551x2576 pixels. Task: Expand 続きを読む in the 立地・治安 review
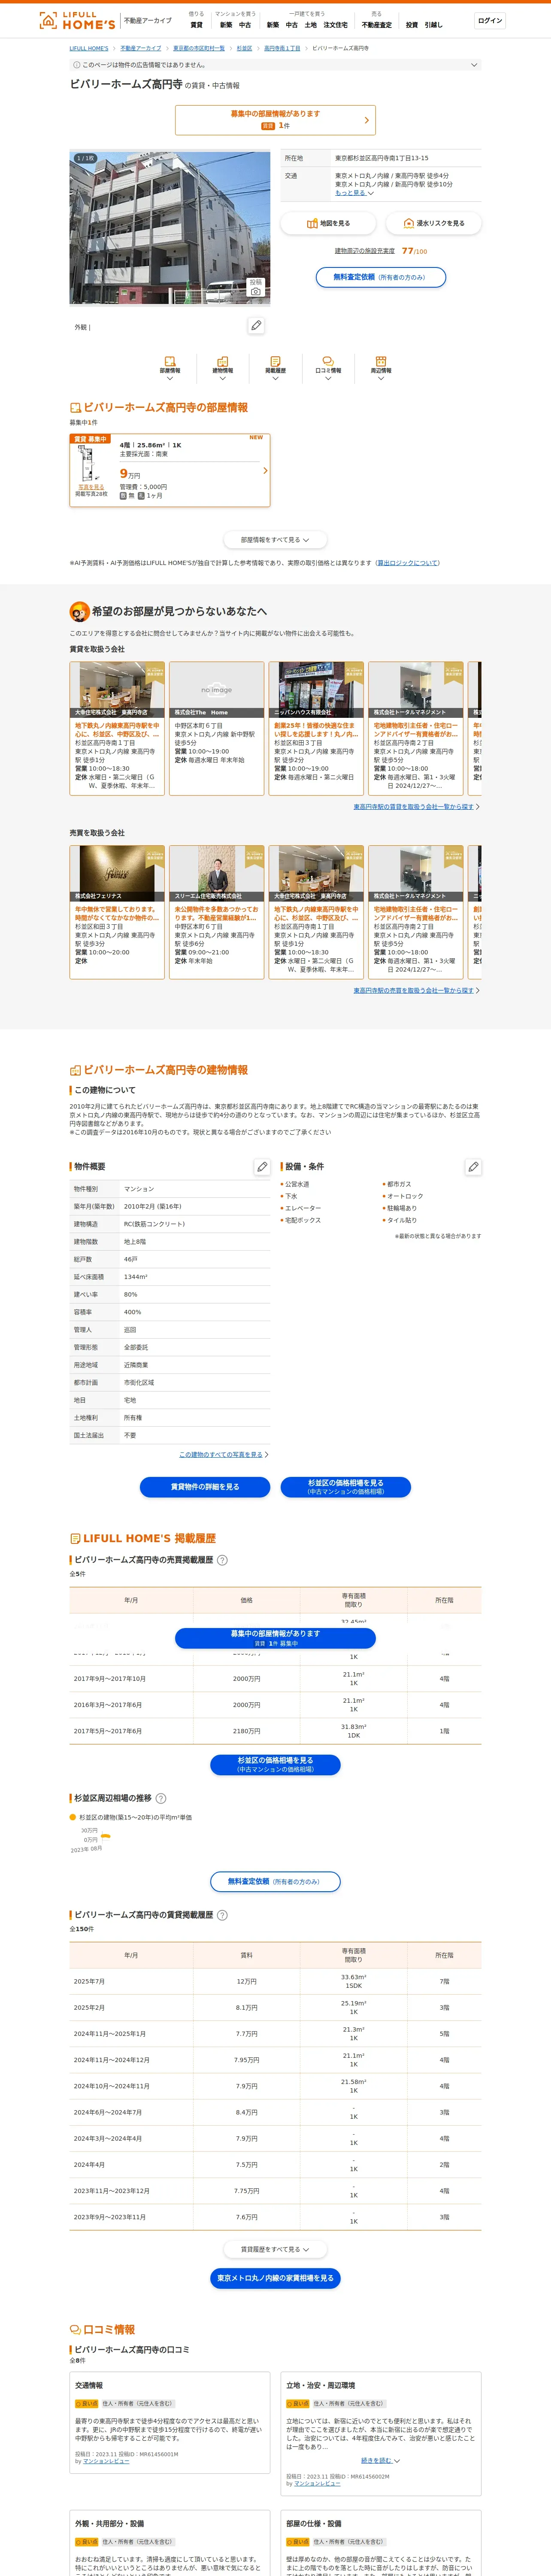[x=380, y=2460]
